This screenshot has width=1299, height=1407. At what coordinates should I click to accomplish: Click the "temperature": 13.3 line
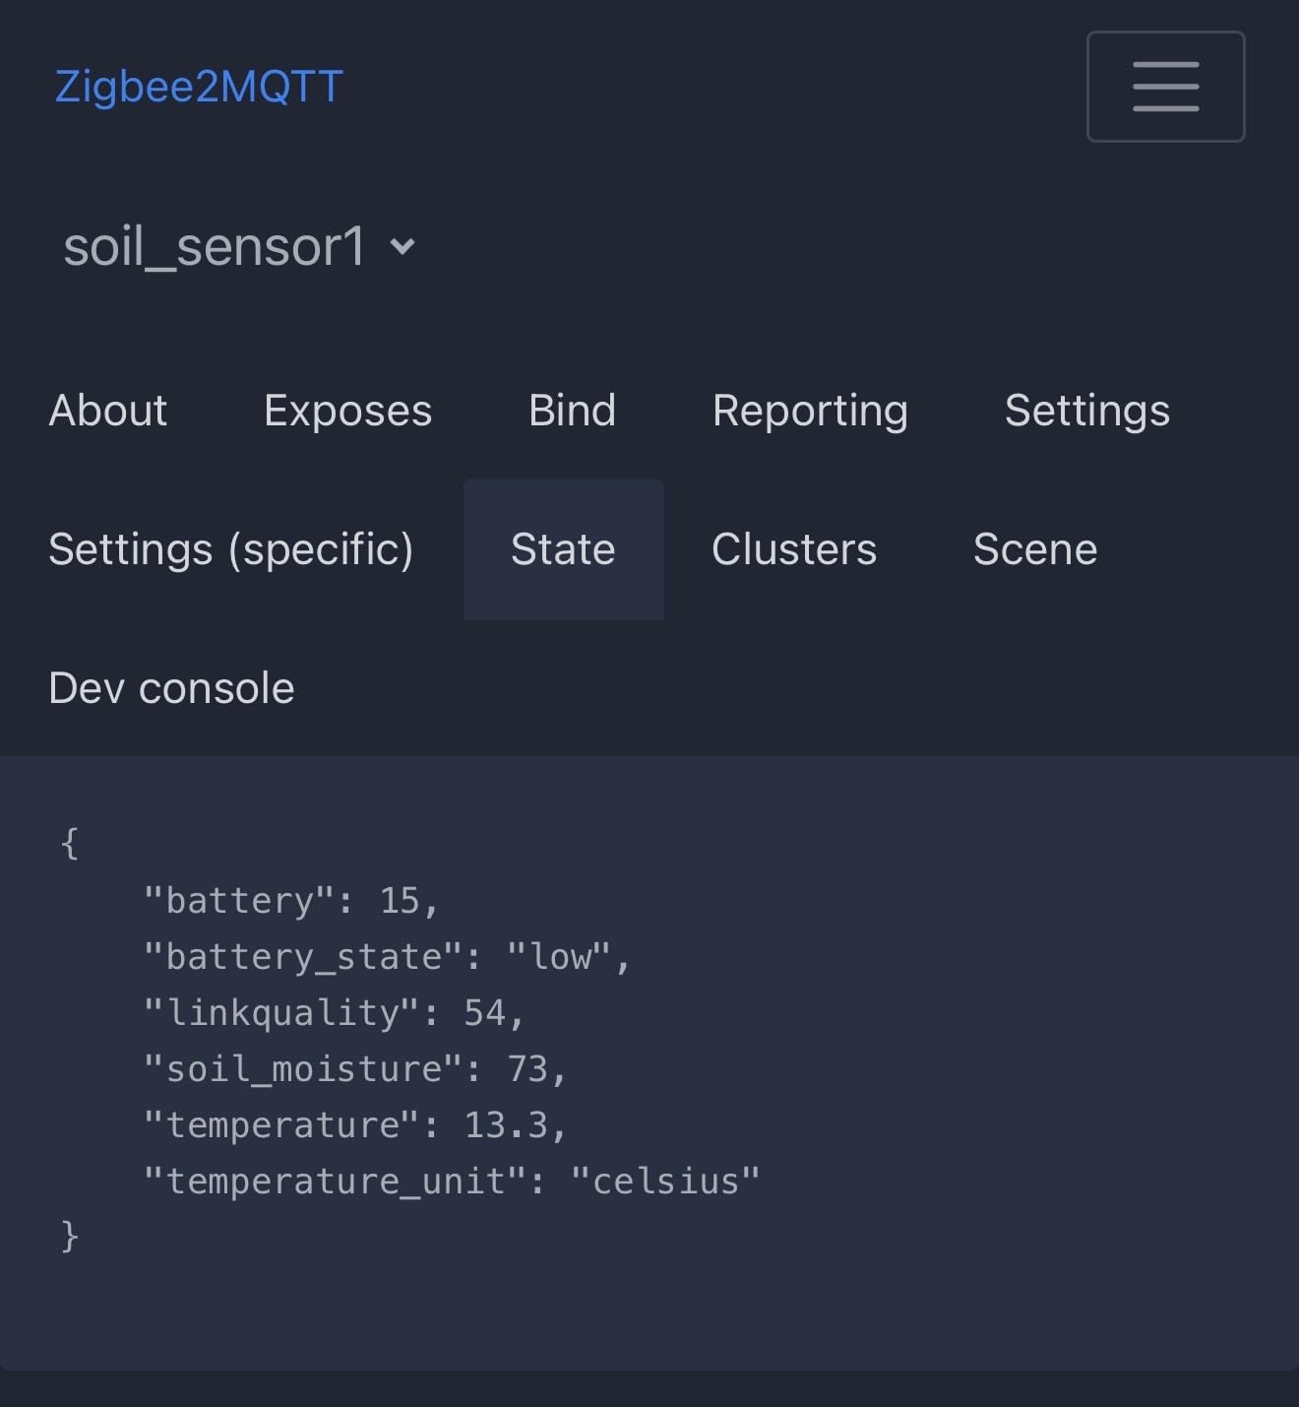pyautogui.click(x=354, y=1124)
